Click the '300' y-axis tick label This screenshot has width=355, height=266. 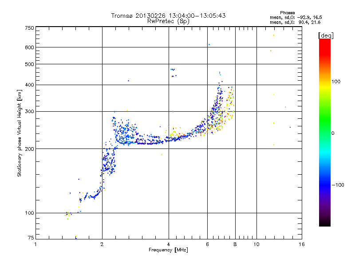click(x=29, y=112)
